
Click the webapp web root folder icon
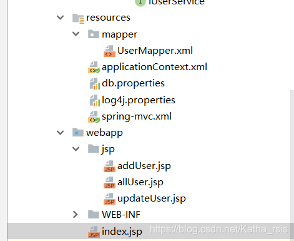[x=78, y=132]
